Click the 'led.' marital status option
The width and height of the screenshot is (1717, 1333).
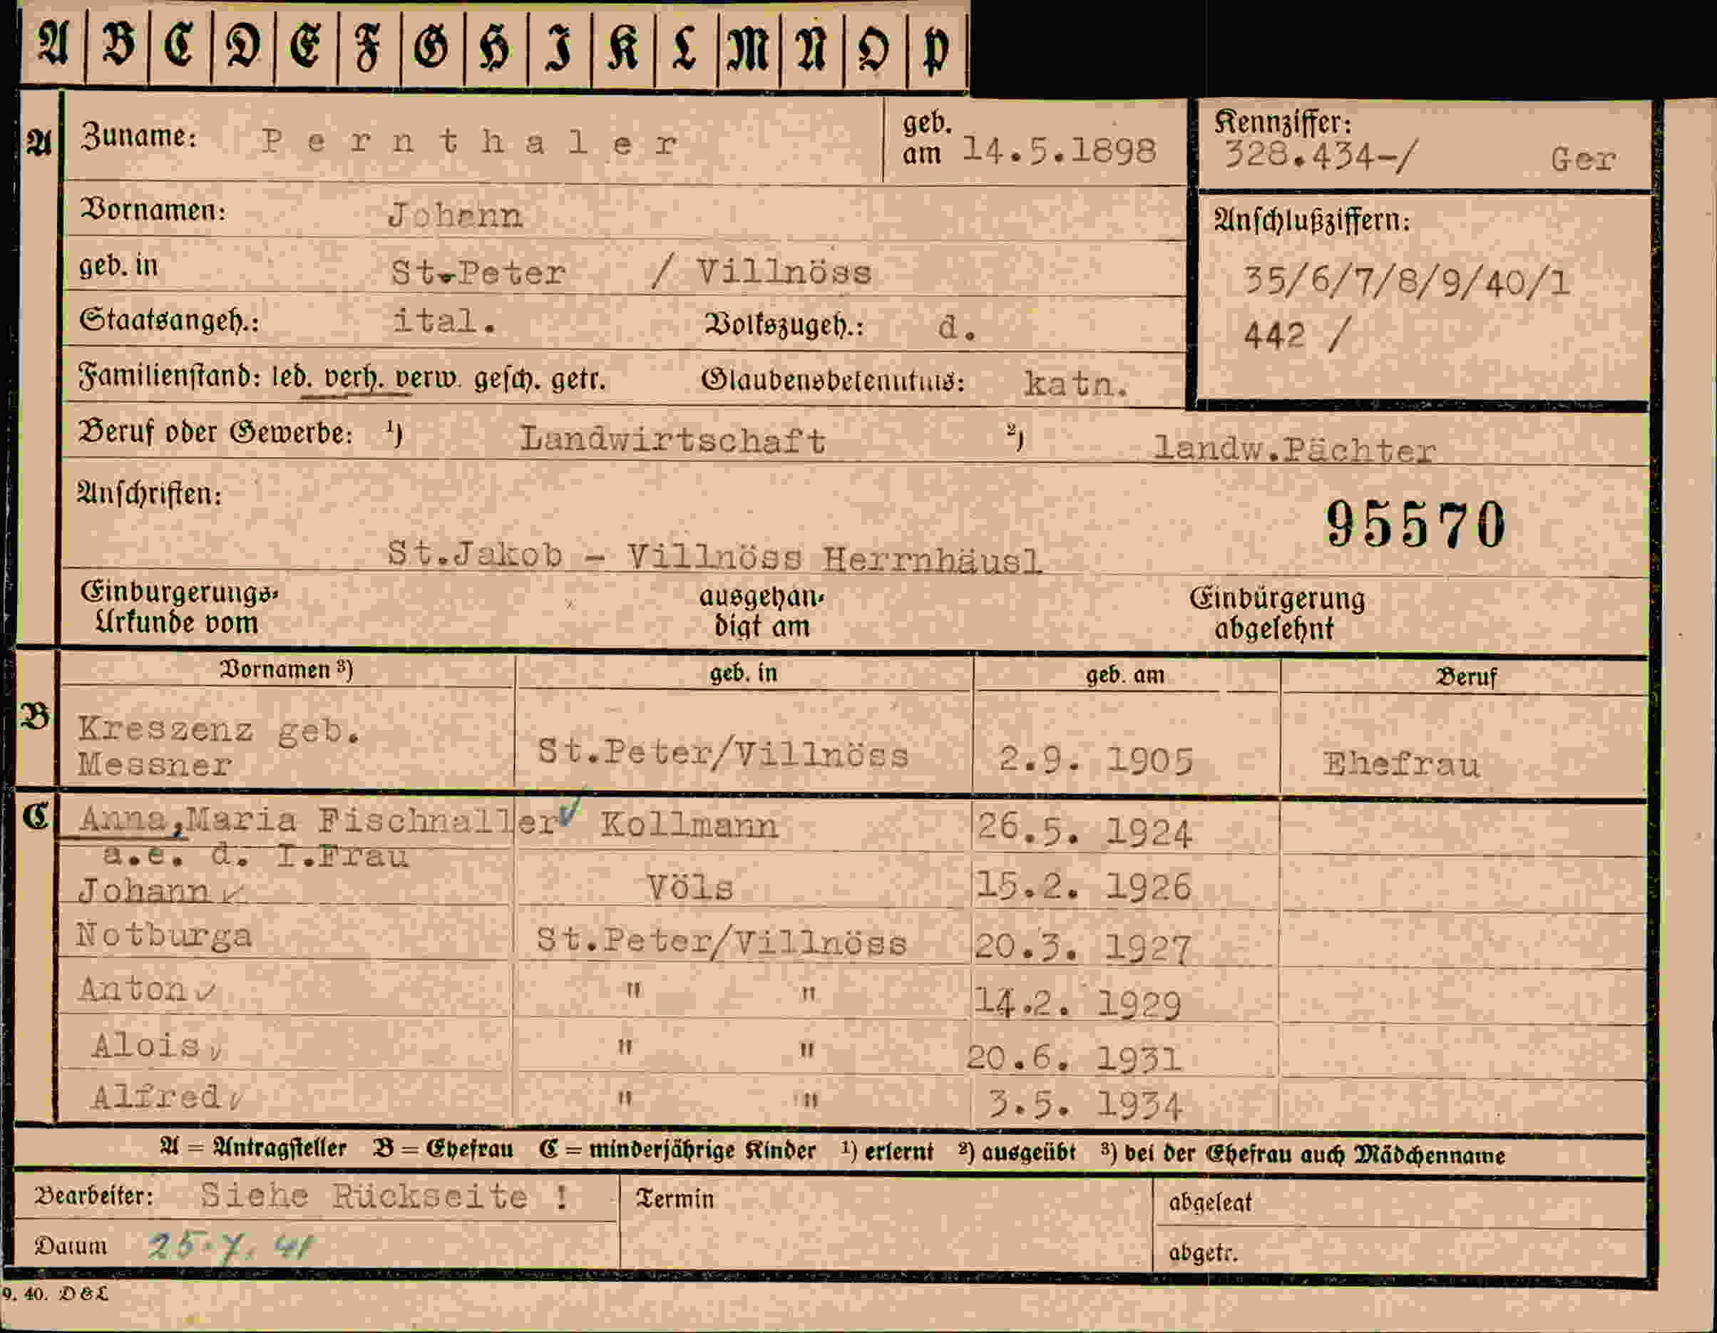point(290,378)
